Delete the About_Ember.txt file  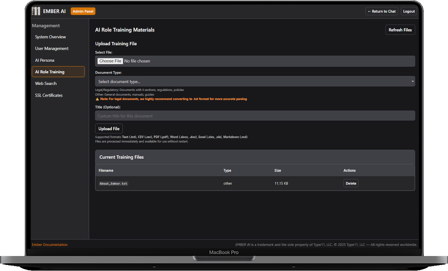[351, 183]
